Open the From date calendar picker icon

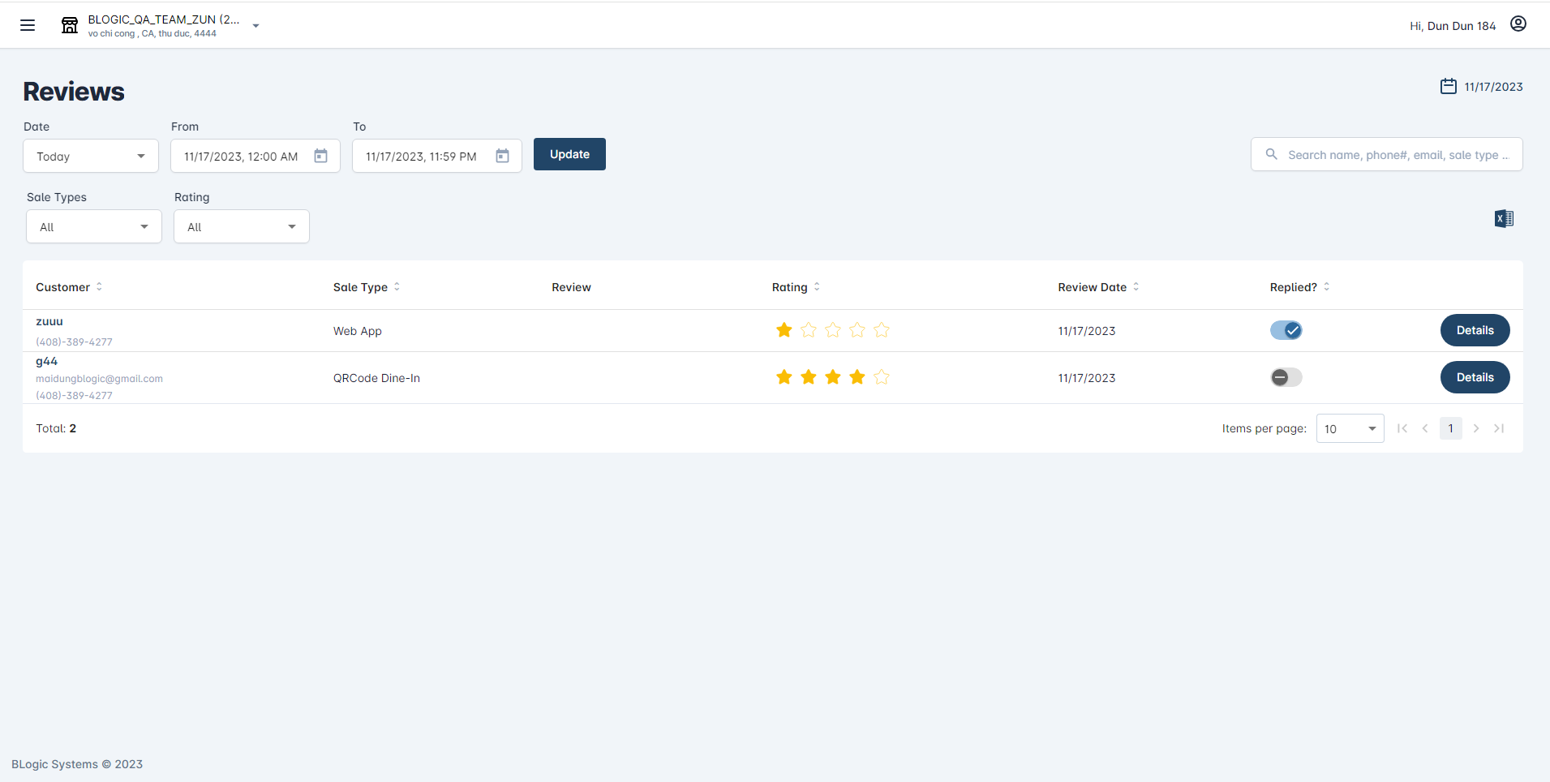(x=321, y=156)
